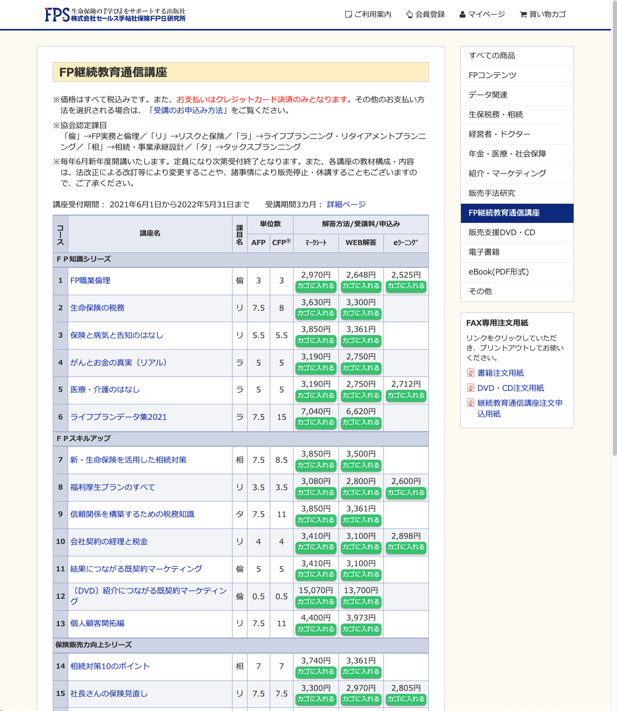Add 福利厚生プランのすべて eラーニング to cart
The image size is (617, 711).
tap(406, 493)
